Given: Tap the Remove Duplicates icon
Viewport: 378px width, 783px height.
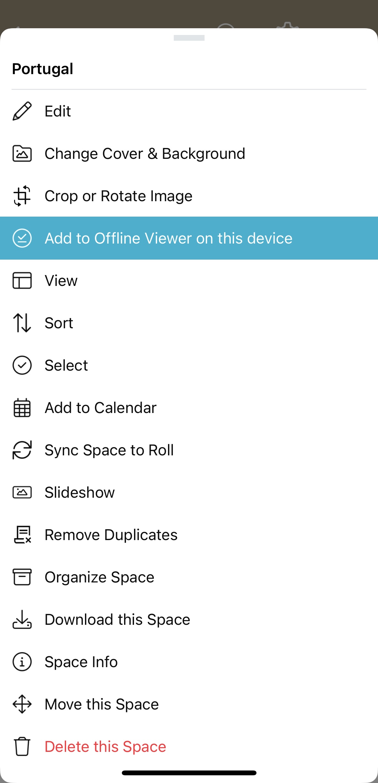Looking at the screenshot, I should click(x=22, y=535).
